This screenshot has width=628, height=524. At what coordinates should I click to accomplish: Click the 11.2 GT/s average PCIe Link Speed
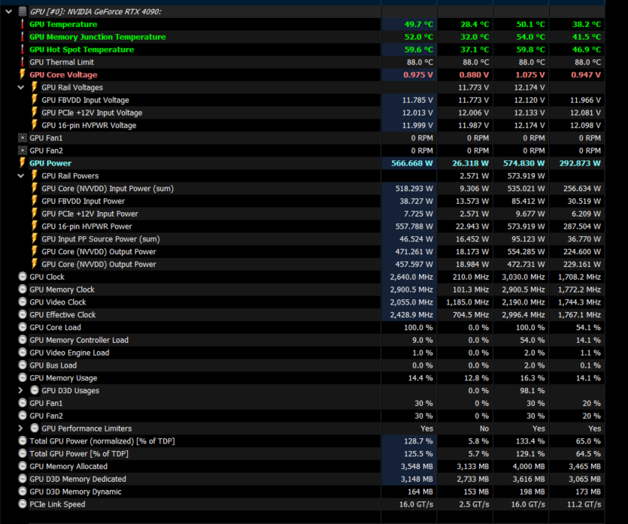click(584, 504)
